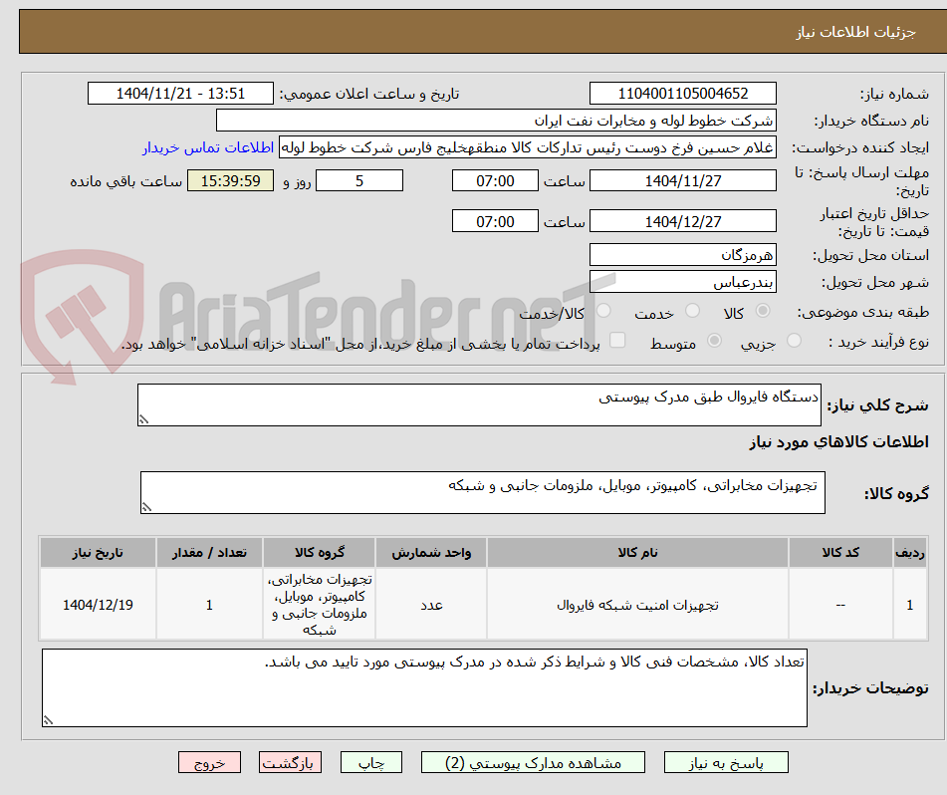
Task: Open اطلاعات تماس خریدار link
Action: (208, 148)
